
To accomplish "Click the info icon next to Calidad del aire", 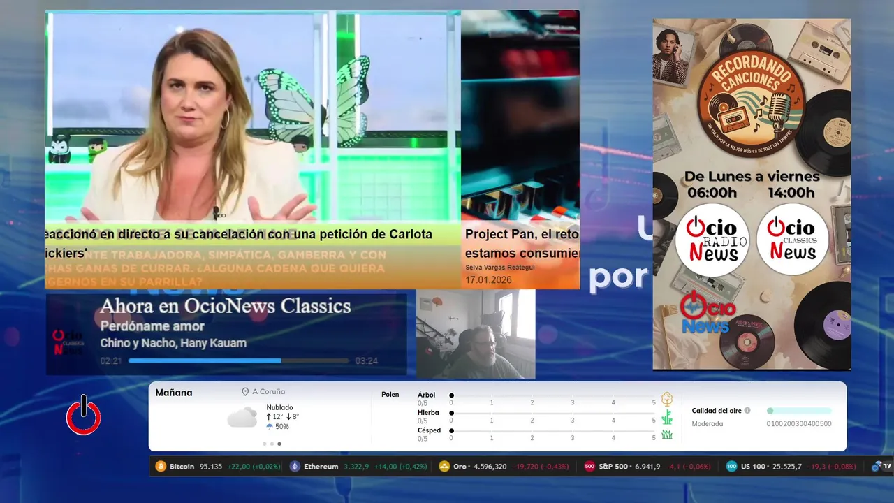I will (747, 411).
